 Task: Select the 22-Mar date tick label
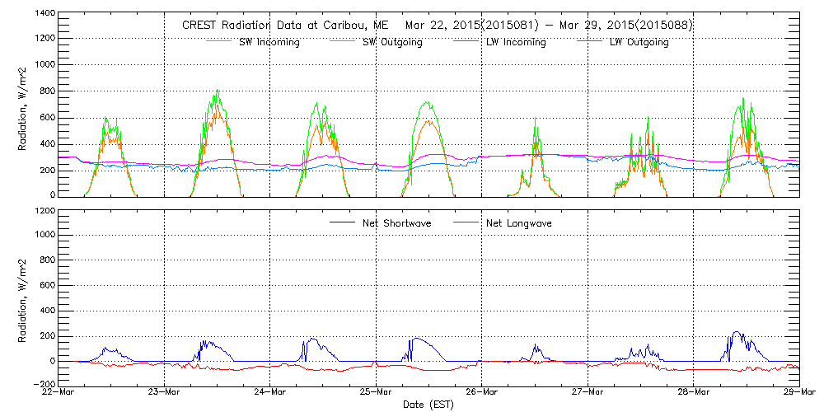[x=58, y=393]
